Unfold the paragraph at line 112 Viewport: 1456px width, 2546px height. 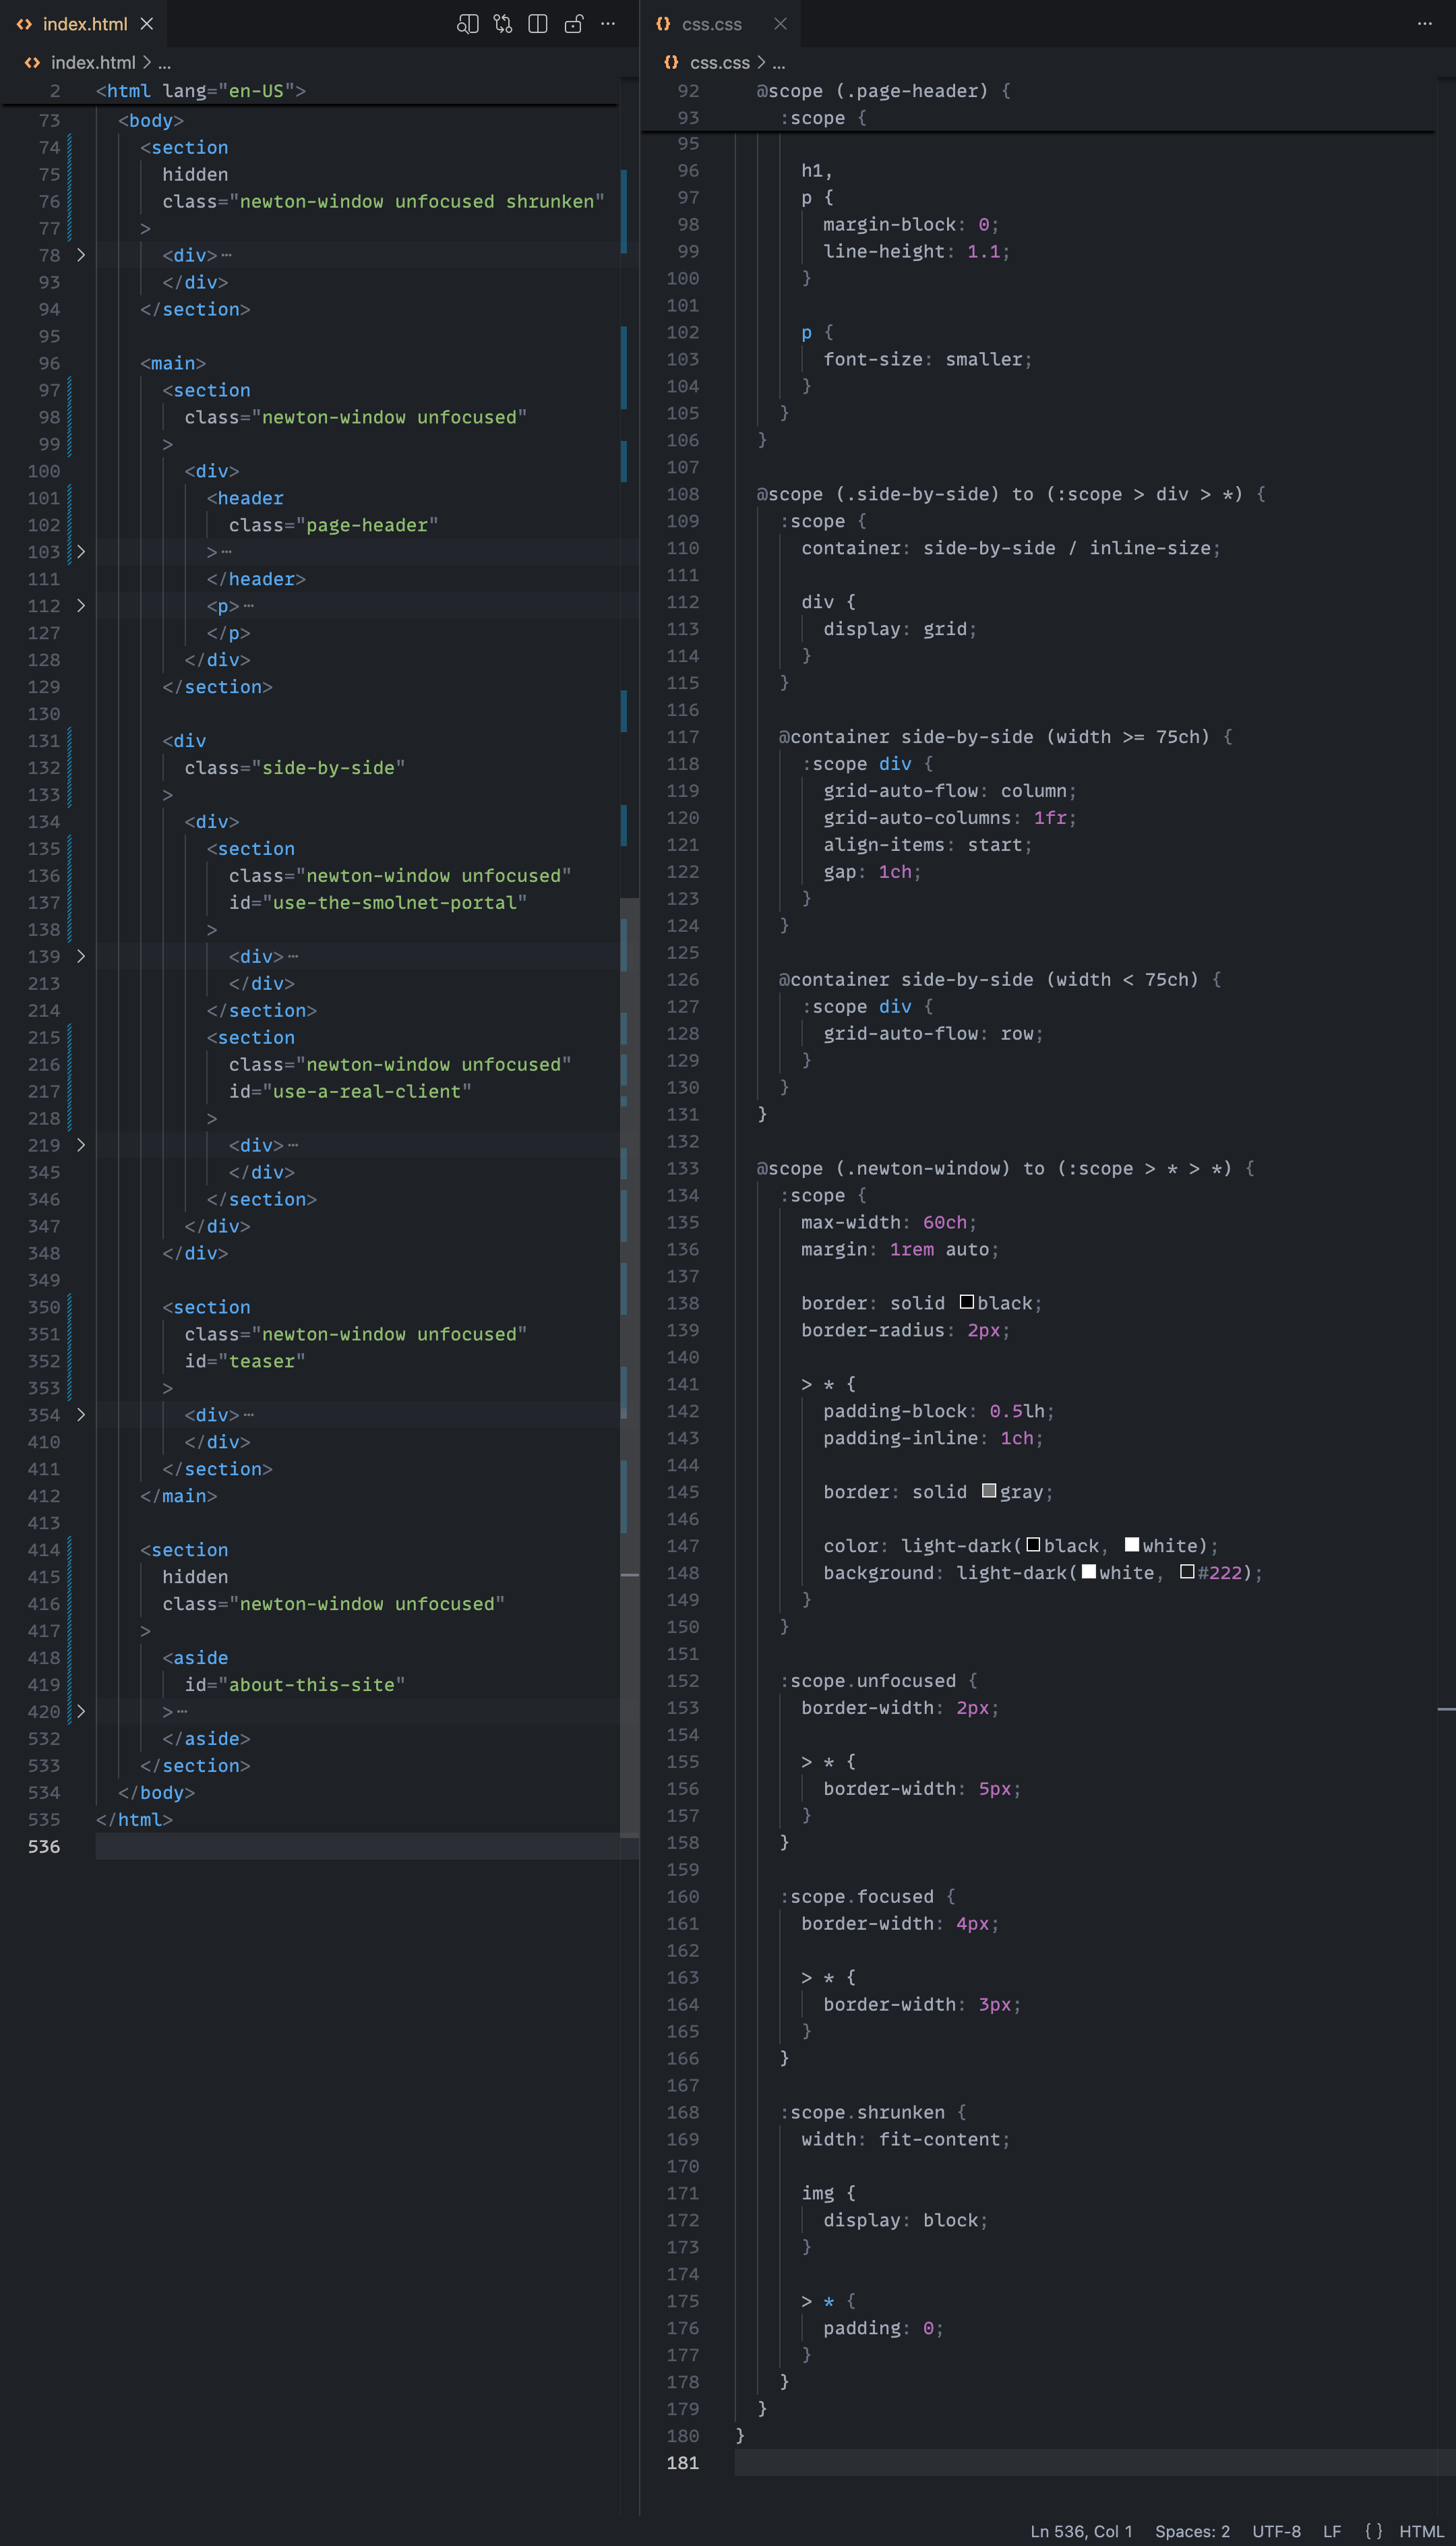(81, 606)
